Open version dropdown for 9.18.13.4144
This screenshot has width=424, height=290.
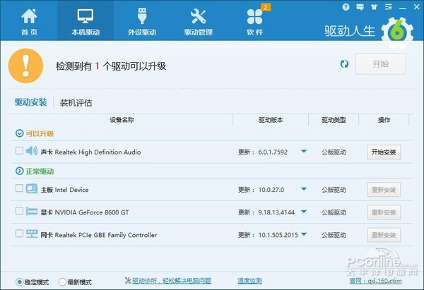304,212
